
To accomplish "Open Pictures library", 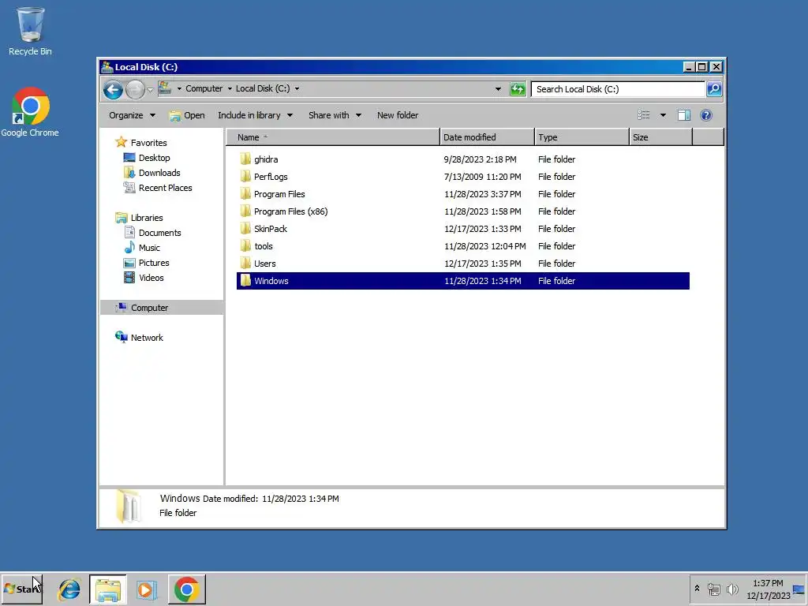I will point(154,262).
